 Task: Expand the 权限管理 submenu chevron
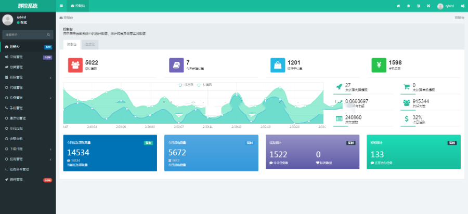pyautogui.click(x=50, y=77)
